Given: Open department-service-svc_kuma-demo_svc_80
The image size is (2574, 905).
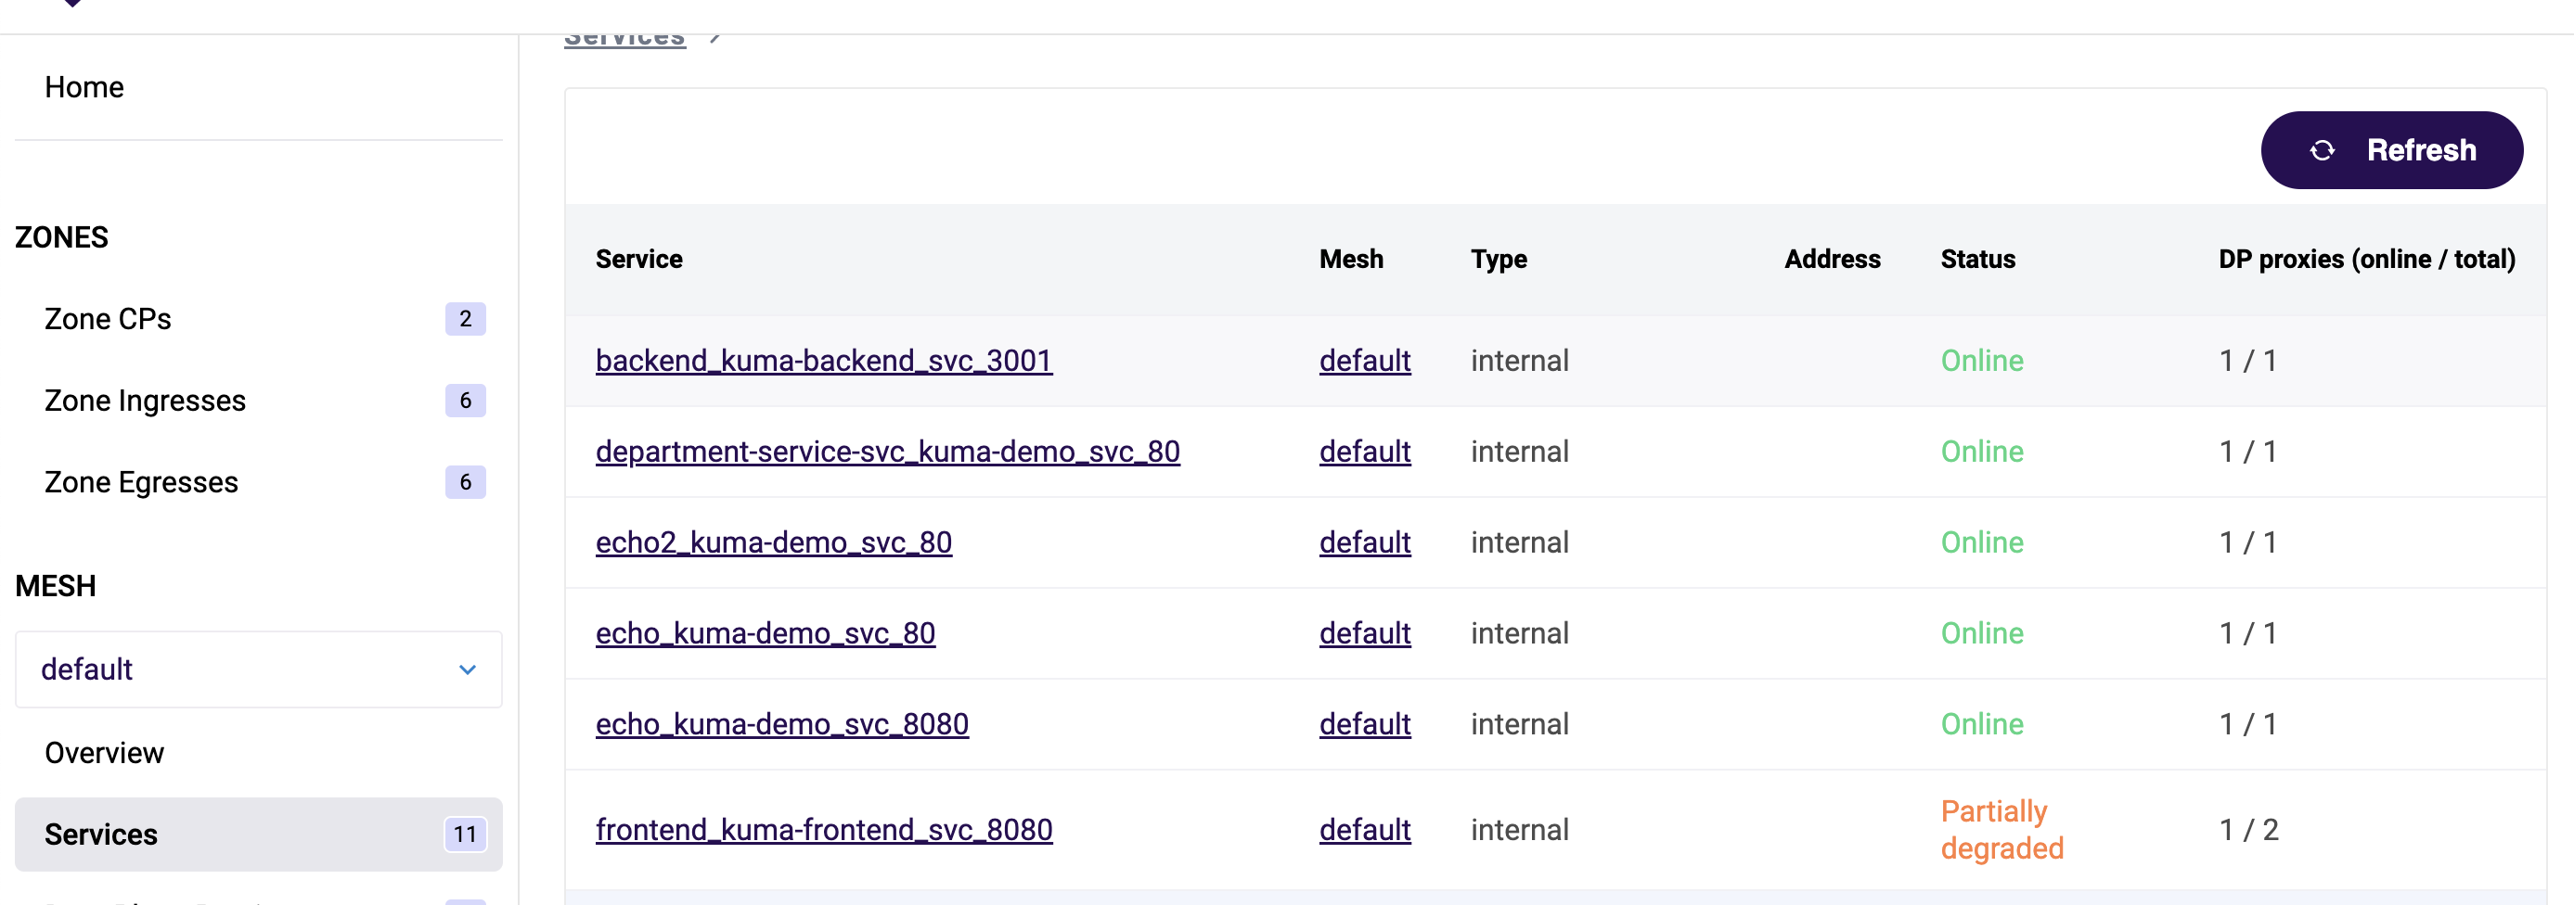Looking at the screenshot, I should point(887,452).
